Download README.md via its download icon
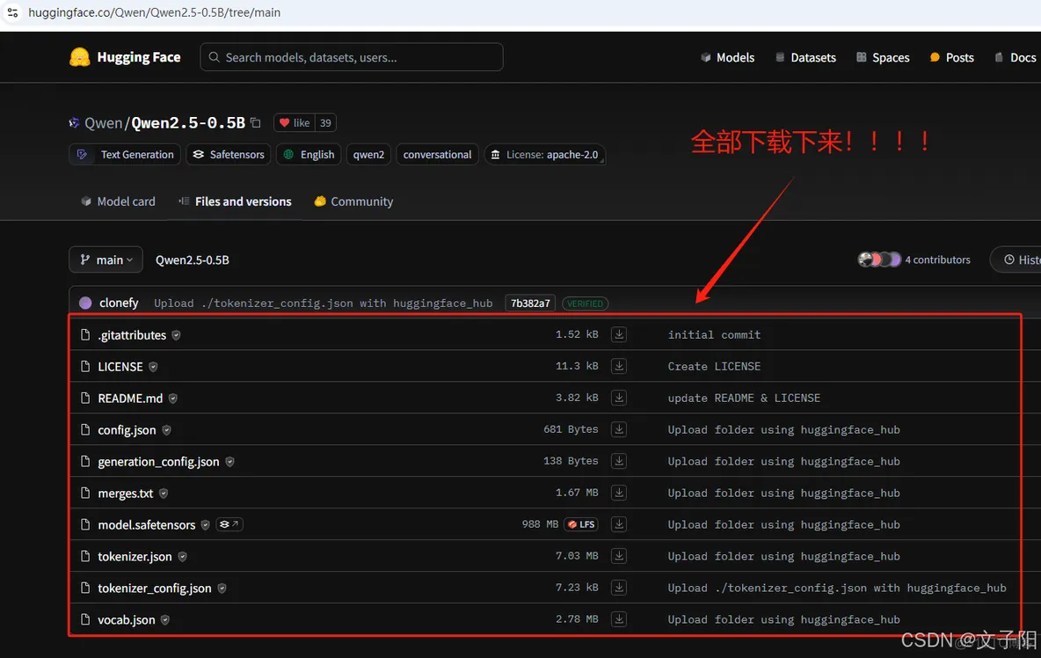Screen dimensions: 1041x658 click(619, 398)
